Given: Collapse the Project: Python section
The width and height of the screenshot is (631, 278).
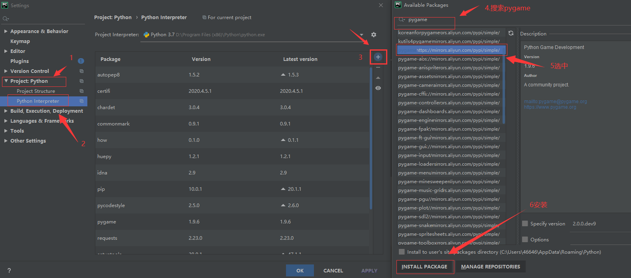Looking at the screenshot, I should click(x=6, y=81).
